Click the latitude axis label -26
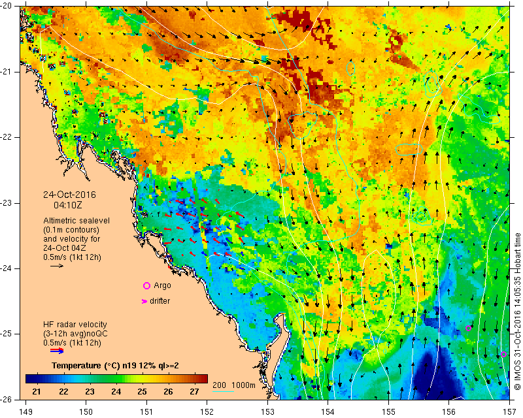This screenshot has width=523, height=418. [x=7, y=399]
